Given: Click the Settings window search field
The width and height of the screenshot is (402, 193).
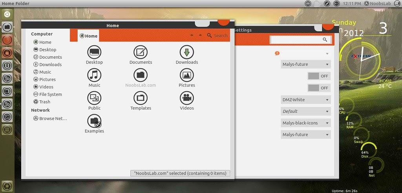Looking at the screenshot, I should [300, 40].
